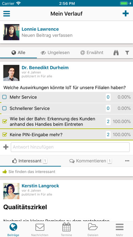Tap the three-dots more options icon
The image size is (133, 237).
click(127, 161)
